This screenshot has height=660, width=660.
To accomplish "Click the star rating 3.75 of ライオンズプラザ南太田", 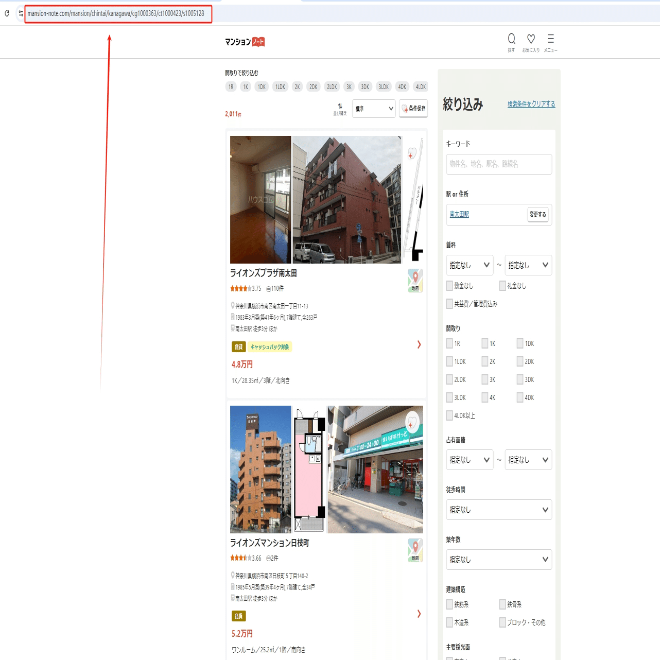I will [246, 289].
